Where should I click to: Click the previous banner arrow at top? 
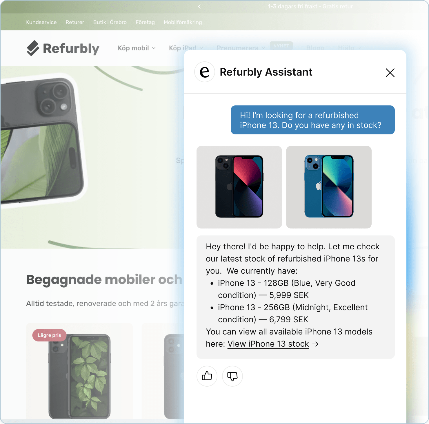[x=199, y=6]
